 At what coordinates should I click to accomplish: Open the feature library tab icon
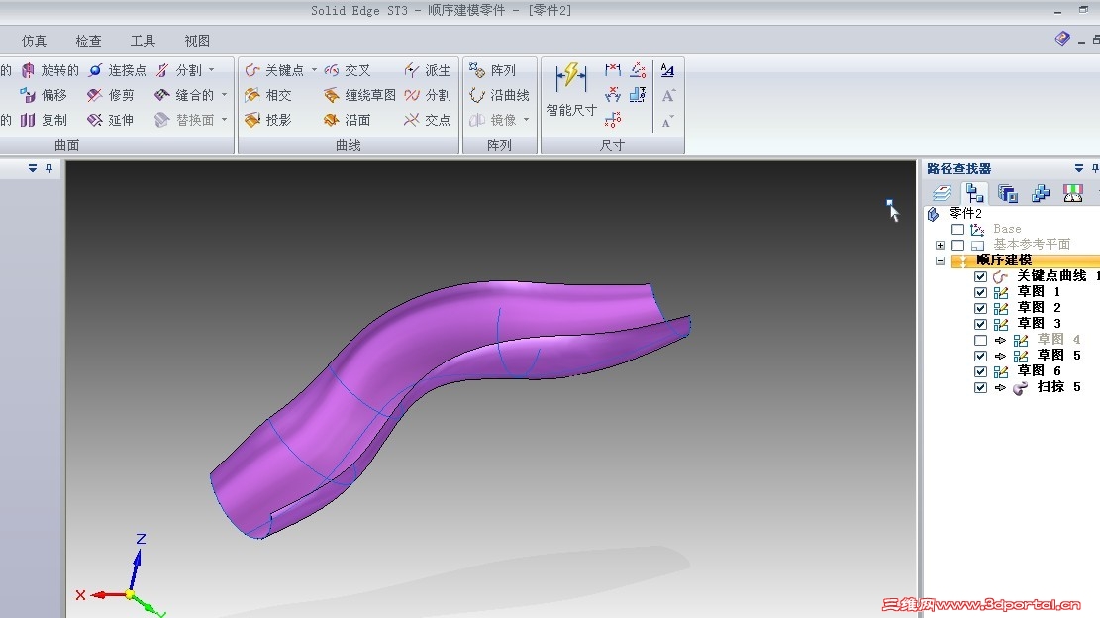click(1007, 193)
